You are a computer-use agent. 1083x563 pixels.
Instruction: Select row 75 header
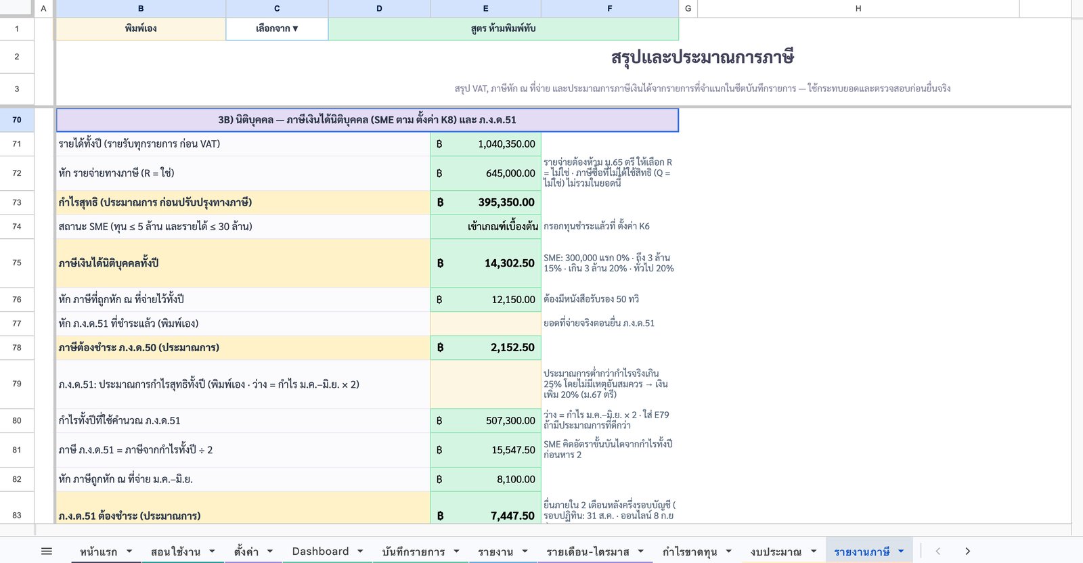pos(17,263)
